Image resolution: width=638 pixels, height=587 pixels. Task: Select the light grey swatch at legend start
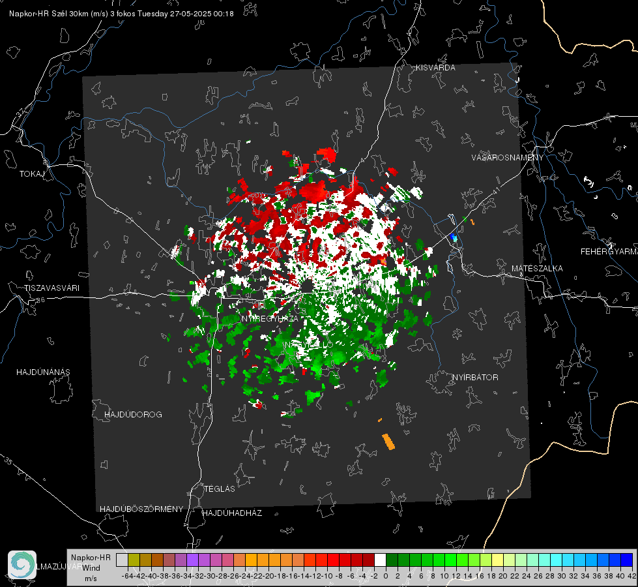click(122, 560)
